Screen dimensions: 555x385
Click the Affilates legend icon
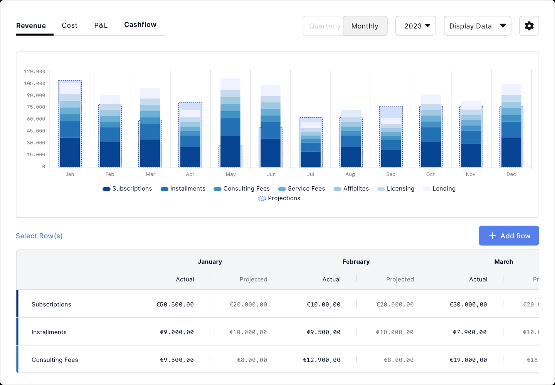(337, 189)
